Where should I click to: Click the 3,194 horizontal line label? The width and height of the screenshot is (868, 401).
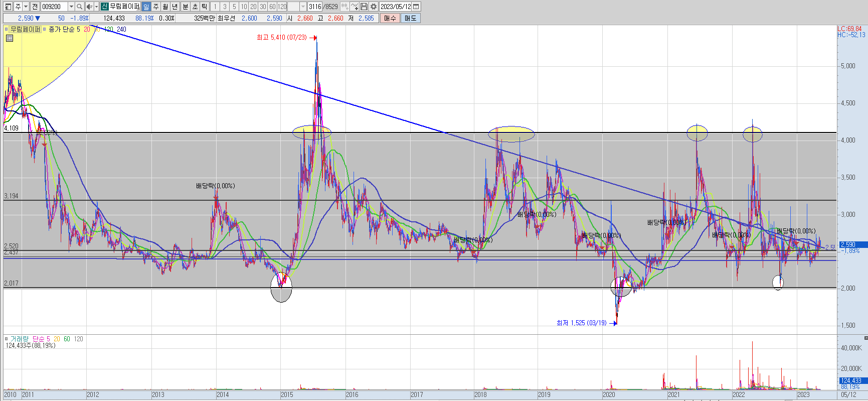click(11, 196)
